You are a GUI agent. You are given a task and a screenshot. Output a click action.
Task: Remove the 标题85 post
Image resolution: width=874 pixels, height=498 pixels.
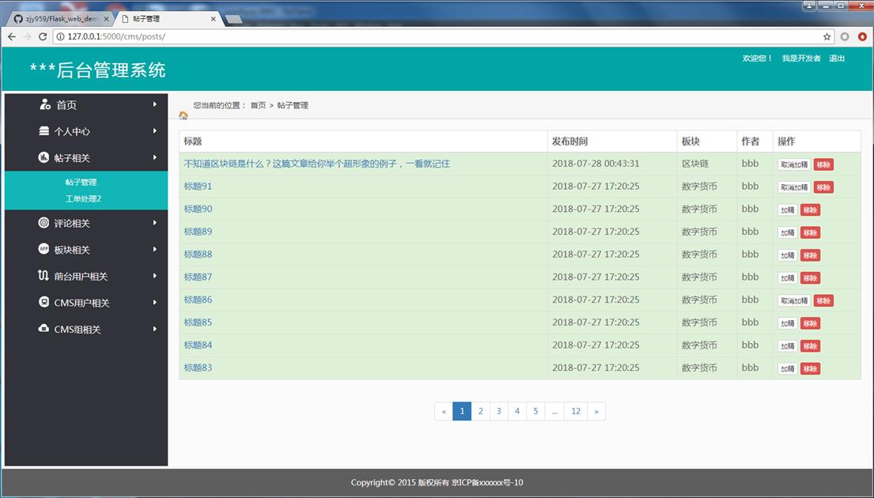[810, 323]
